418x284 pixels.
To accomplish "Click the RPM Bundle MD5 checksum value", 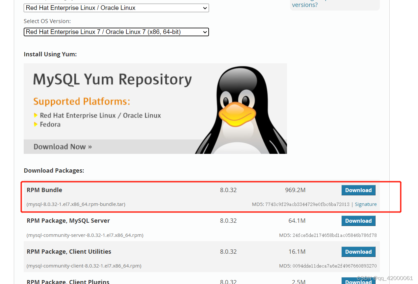I will point(307,204).
